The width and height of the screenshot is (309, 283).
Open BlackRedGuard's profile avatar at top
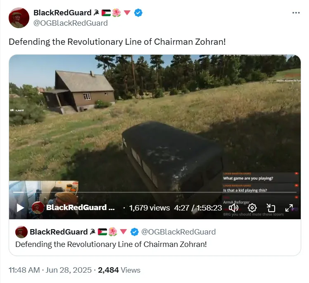point(19,18)
